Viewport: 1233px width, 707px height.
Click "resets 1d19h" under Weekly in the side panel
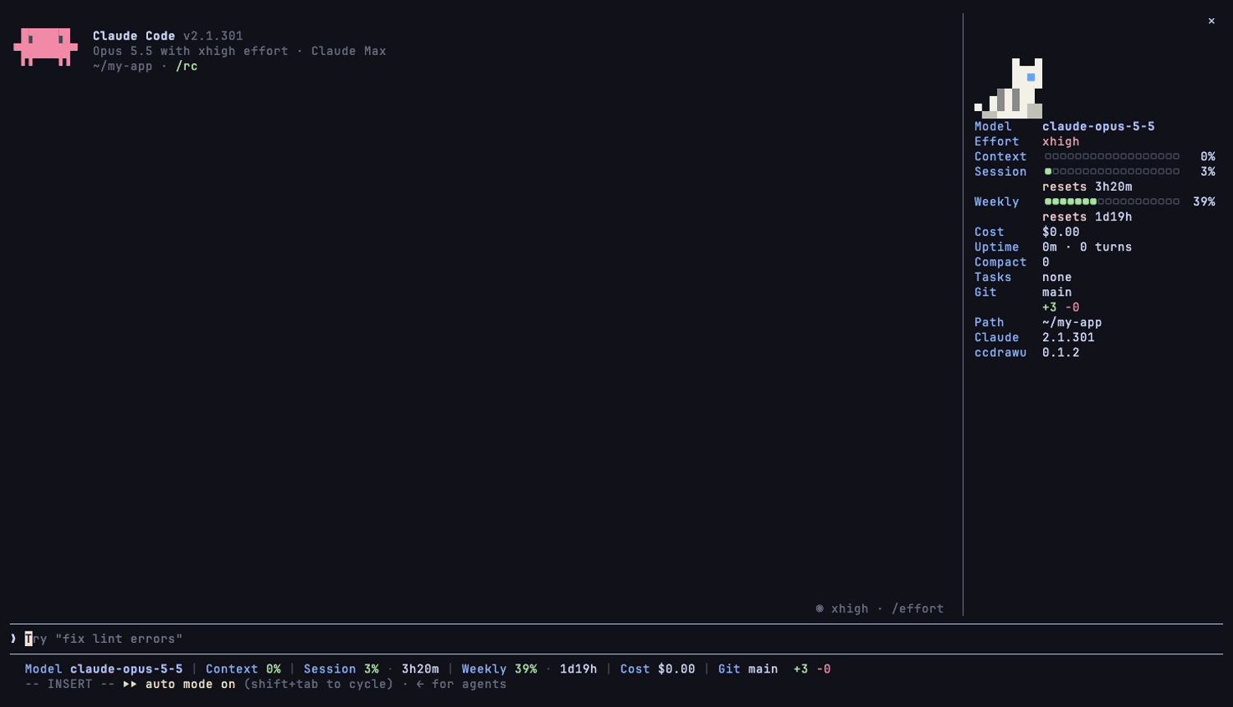(x=1087, y=217)
